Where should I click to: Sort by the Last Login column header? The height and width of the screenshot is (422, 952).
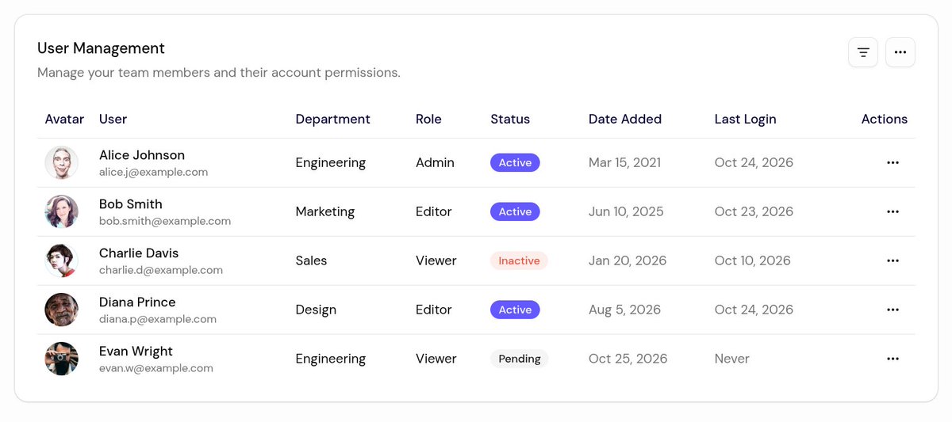click(x=745, y=119)
